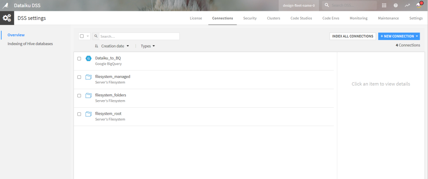This screenshot has width=428, height=179.
Task: Click the filesystem_managed folder icon
Action: (88, 77)
